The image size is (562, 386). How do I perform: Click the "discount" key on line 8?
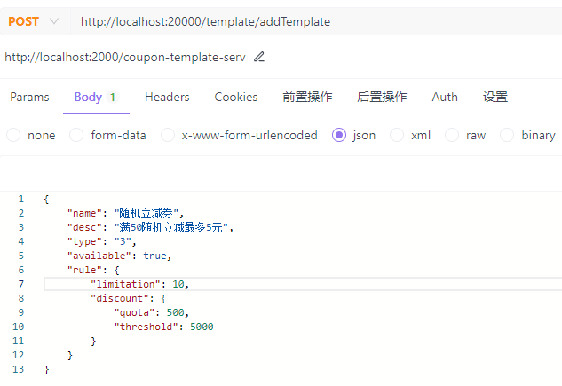coord(120,298)
